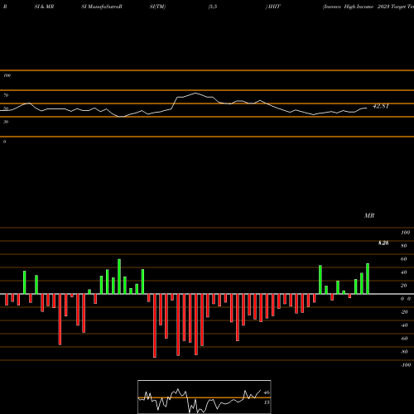Click the MR current value 8.26

tap(383, 243)
